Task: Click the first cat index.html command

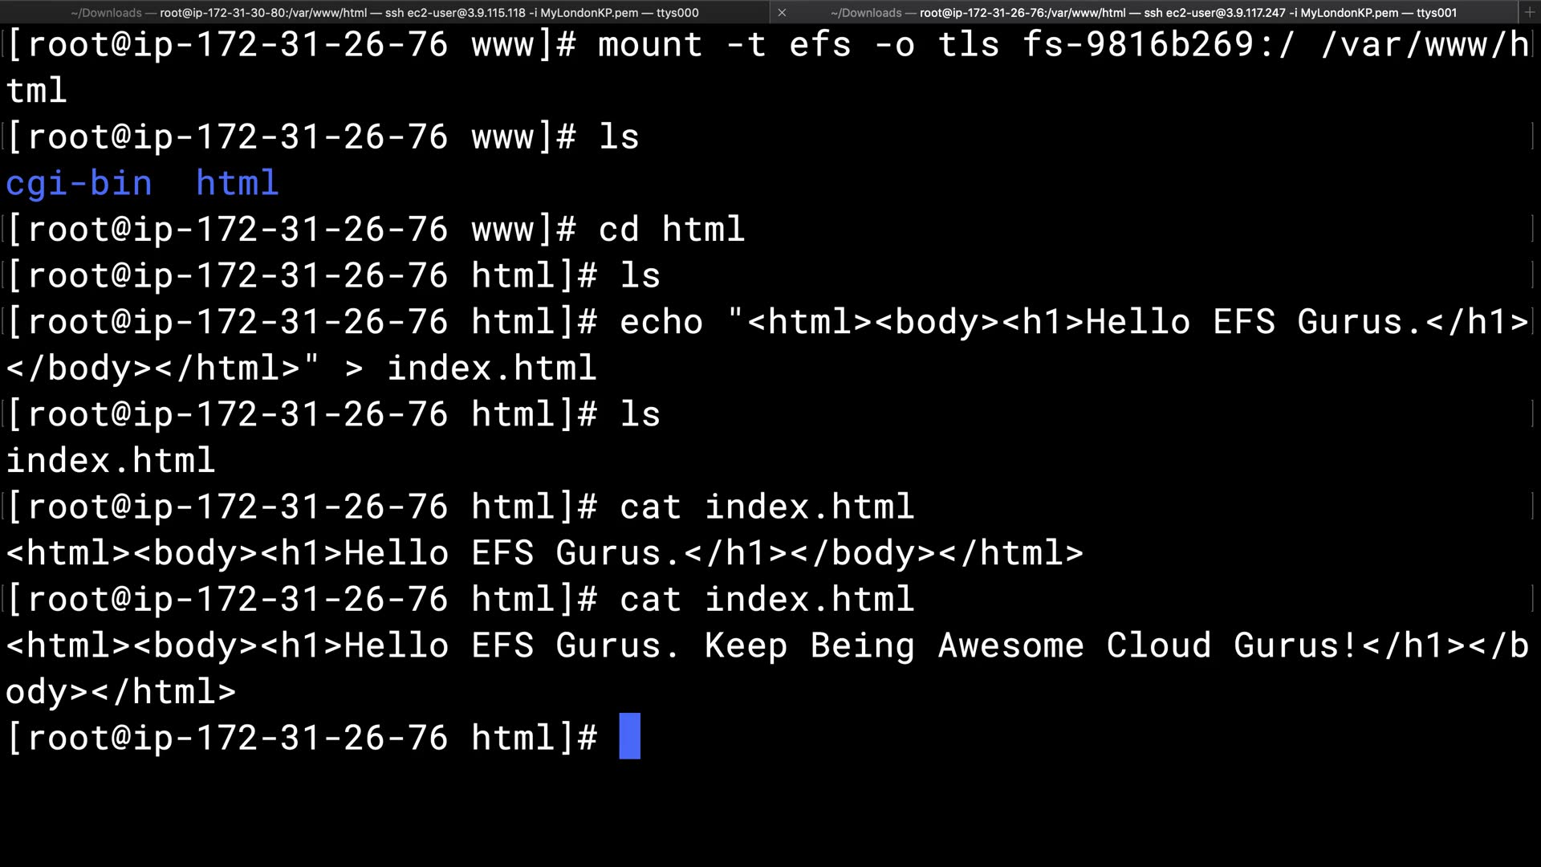Action: point(766,507)
